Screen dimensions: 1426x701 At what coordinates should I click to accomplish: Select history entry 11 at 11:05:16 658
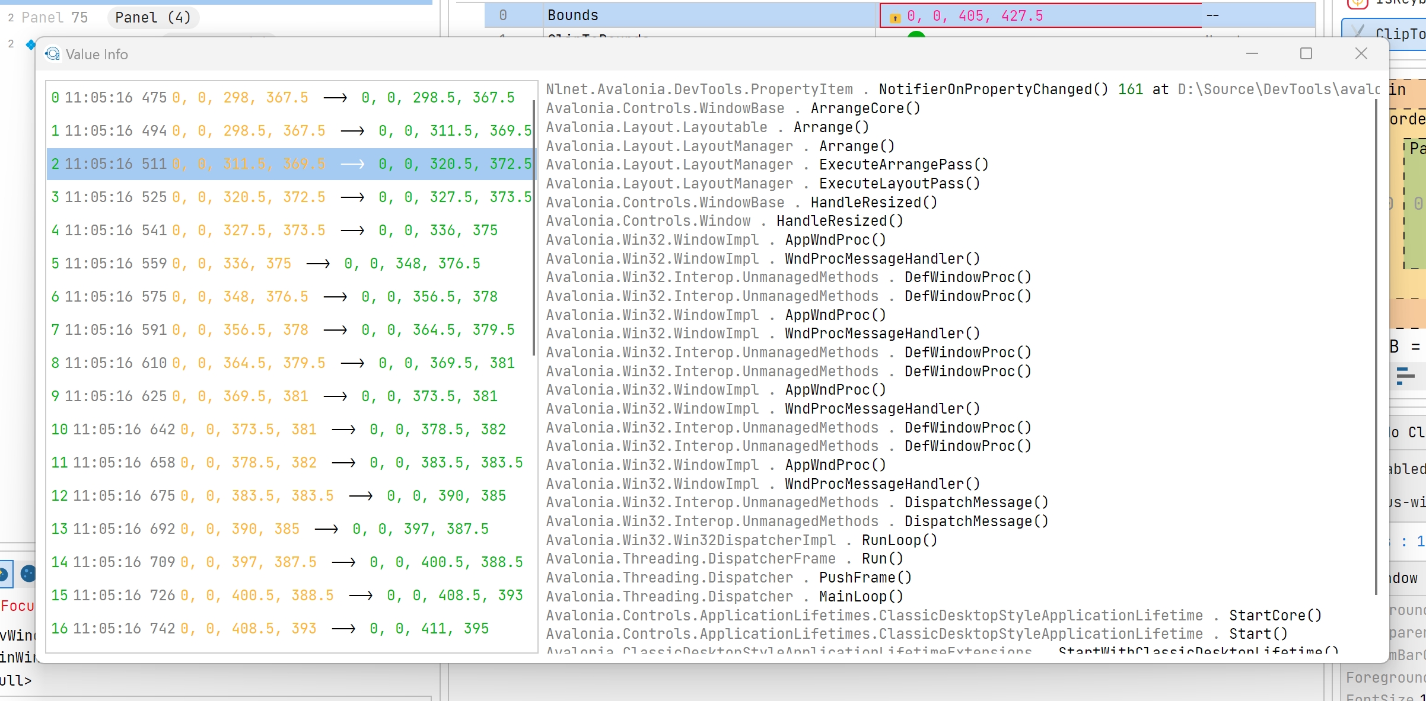(291, 462)
